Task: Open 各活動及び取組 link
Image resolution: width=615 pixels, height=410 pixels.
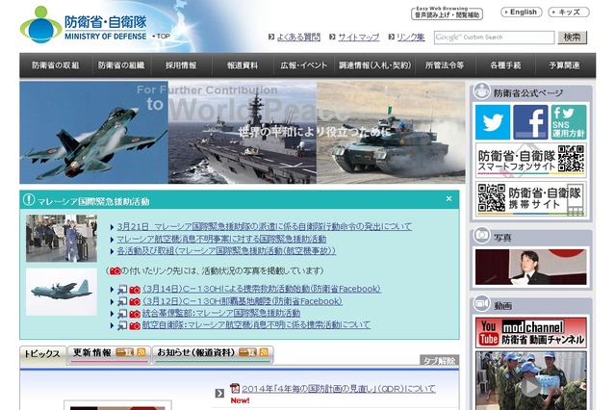Action: tap(226, 250)
